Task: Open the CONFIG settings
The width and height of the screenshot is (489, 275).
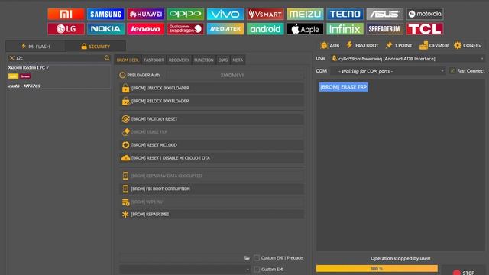Action: coord(467,46)
